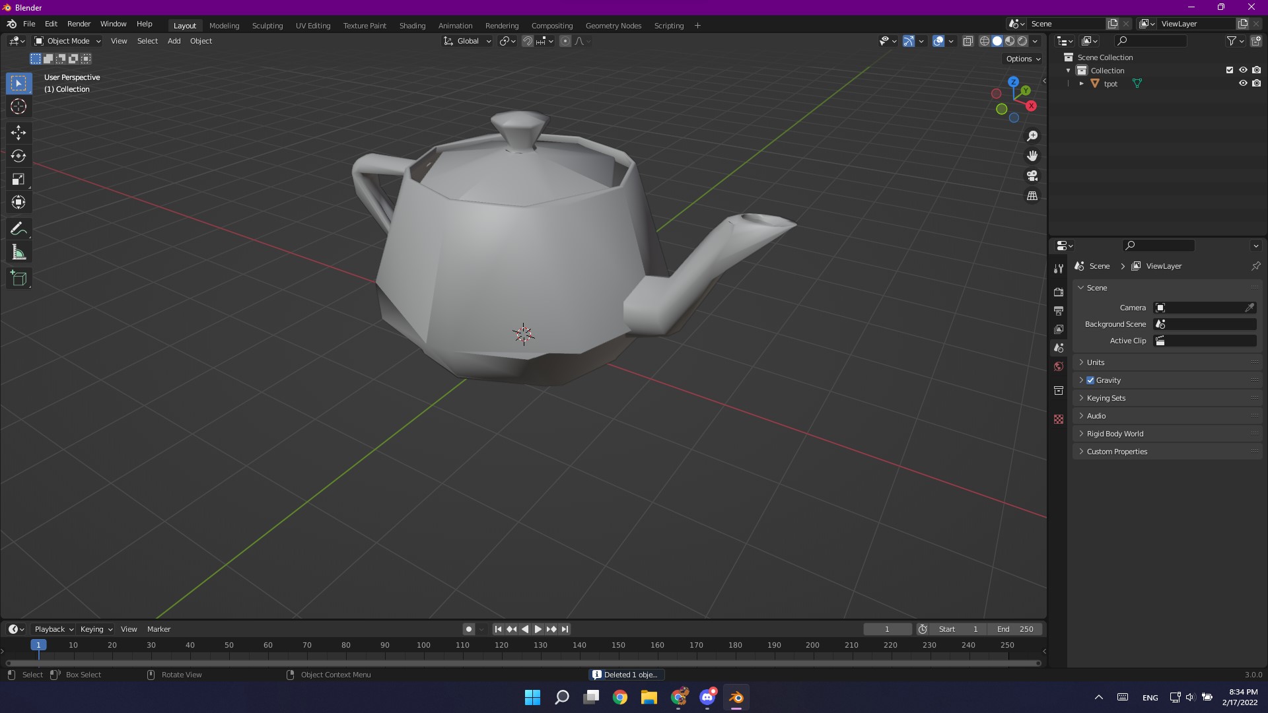The image size is (1268, 713).
Task: Activate the Rotate tool
Action: click(18, 156)
